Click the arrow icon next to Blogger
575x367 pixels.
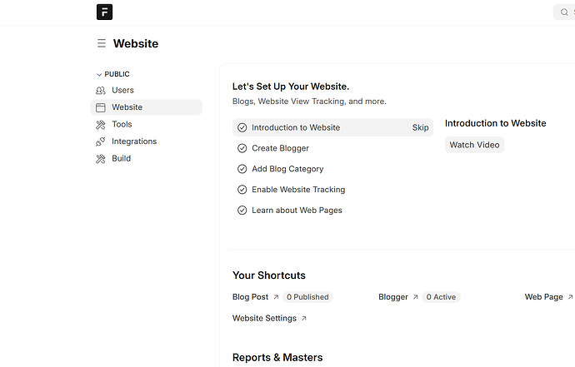coord(416,297)
